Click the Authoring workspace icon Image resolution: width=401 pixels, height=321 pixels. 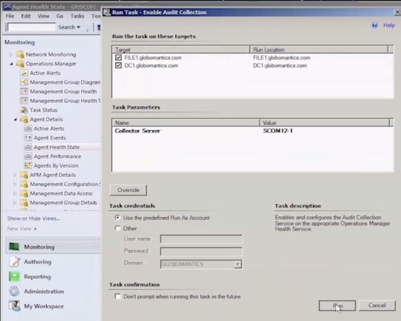(14, 262)
